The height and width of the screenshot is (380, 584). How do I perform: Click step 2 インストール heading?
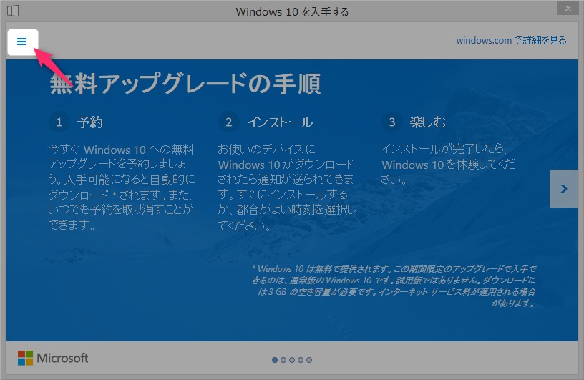point(280,122)
